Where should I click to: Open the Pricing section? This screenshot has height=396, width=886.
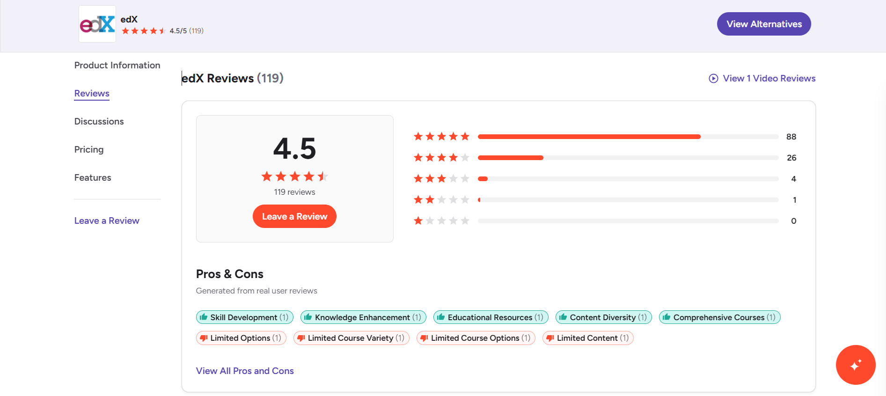click(89, 149)
